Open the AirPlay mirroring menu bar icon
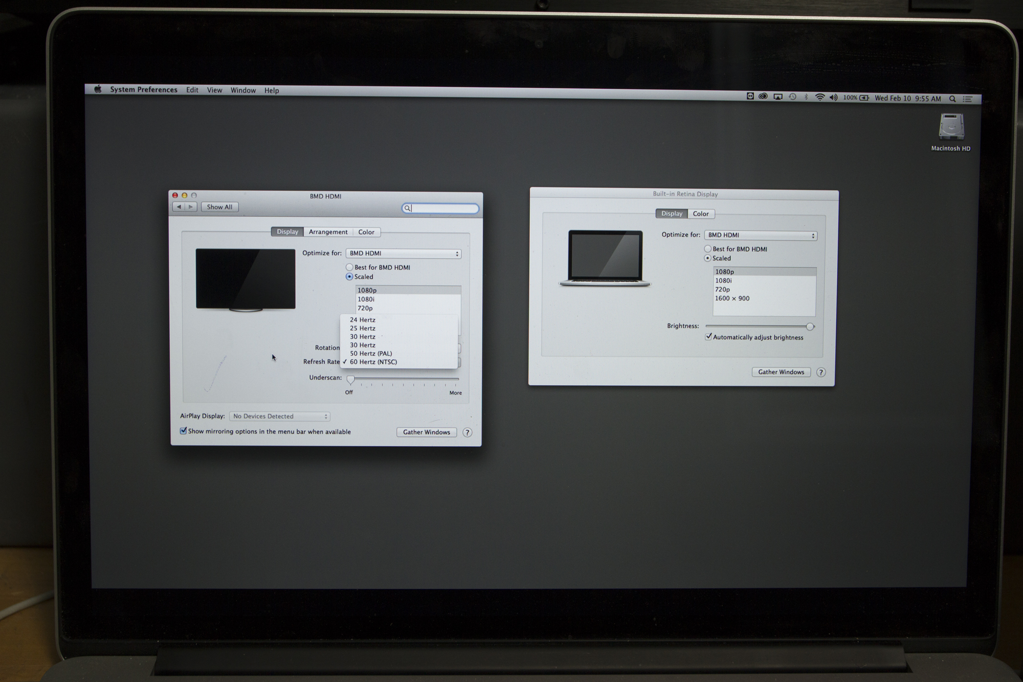Image resolution: width=1023 pixels, height=682 pixels. click(778, 97)
